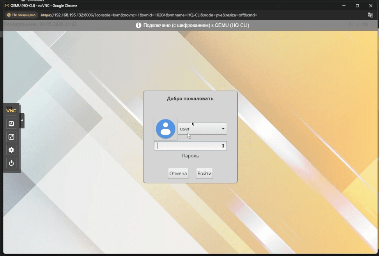Maximize the Chrome noVNC window
The image size is (379, 256).
coord(358,5)
